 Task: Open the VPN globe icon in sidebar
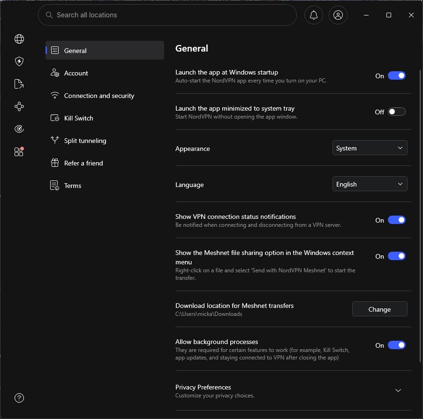coord(19,39)
